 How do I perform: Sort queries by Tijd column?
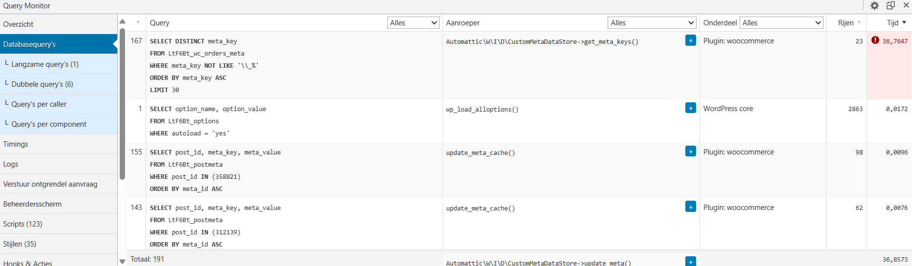(x=896, y=23)
